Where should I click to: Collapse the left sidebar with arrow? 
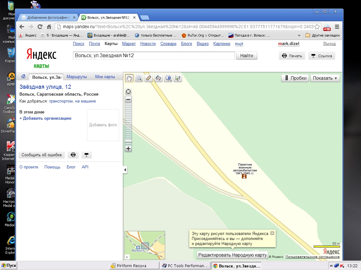coord(125,170)
